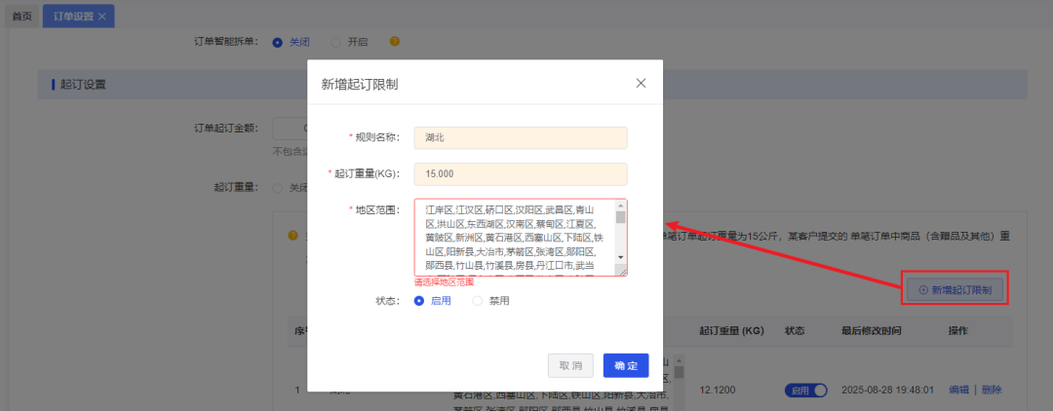This screenshot has height=411, width=1053.
Task: Select 开启 for 订单智能拆单
Action: pyautogui.click(x=336, y=42)
